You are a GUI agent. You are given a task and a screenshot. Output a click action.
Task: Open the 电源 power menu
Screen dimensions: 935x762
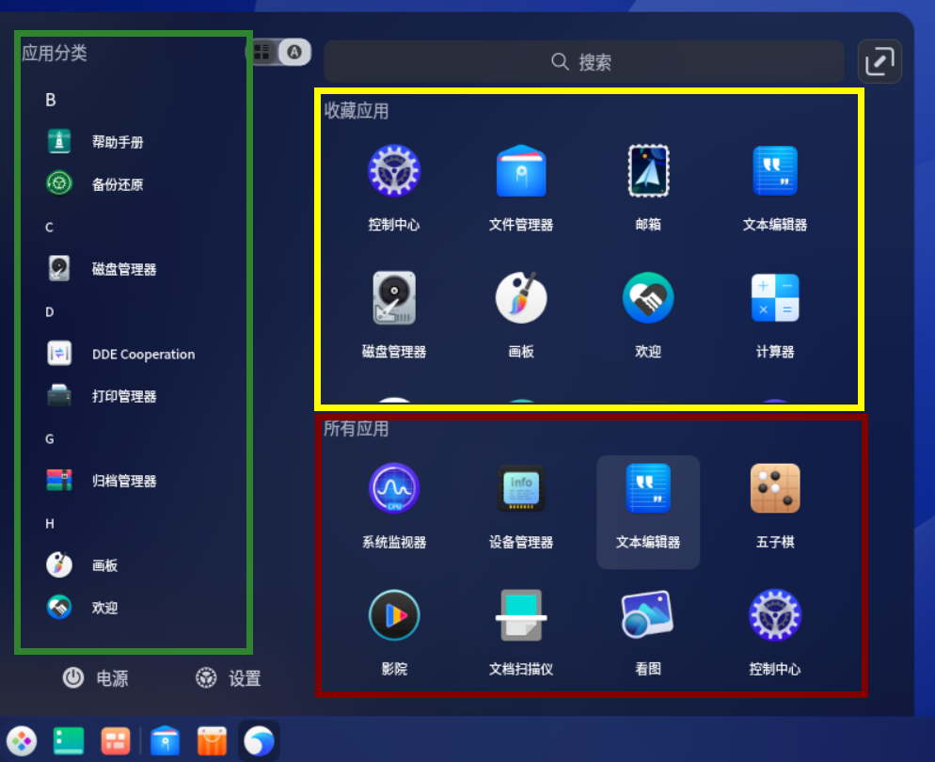pyautogui.click(x=95, y=678)
